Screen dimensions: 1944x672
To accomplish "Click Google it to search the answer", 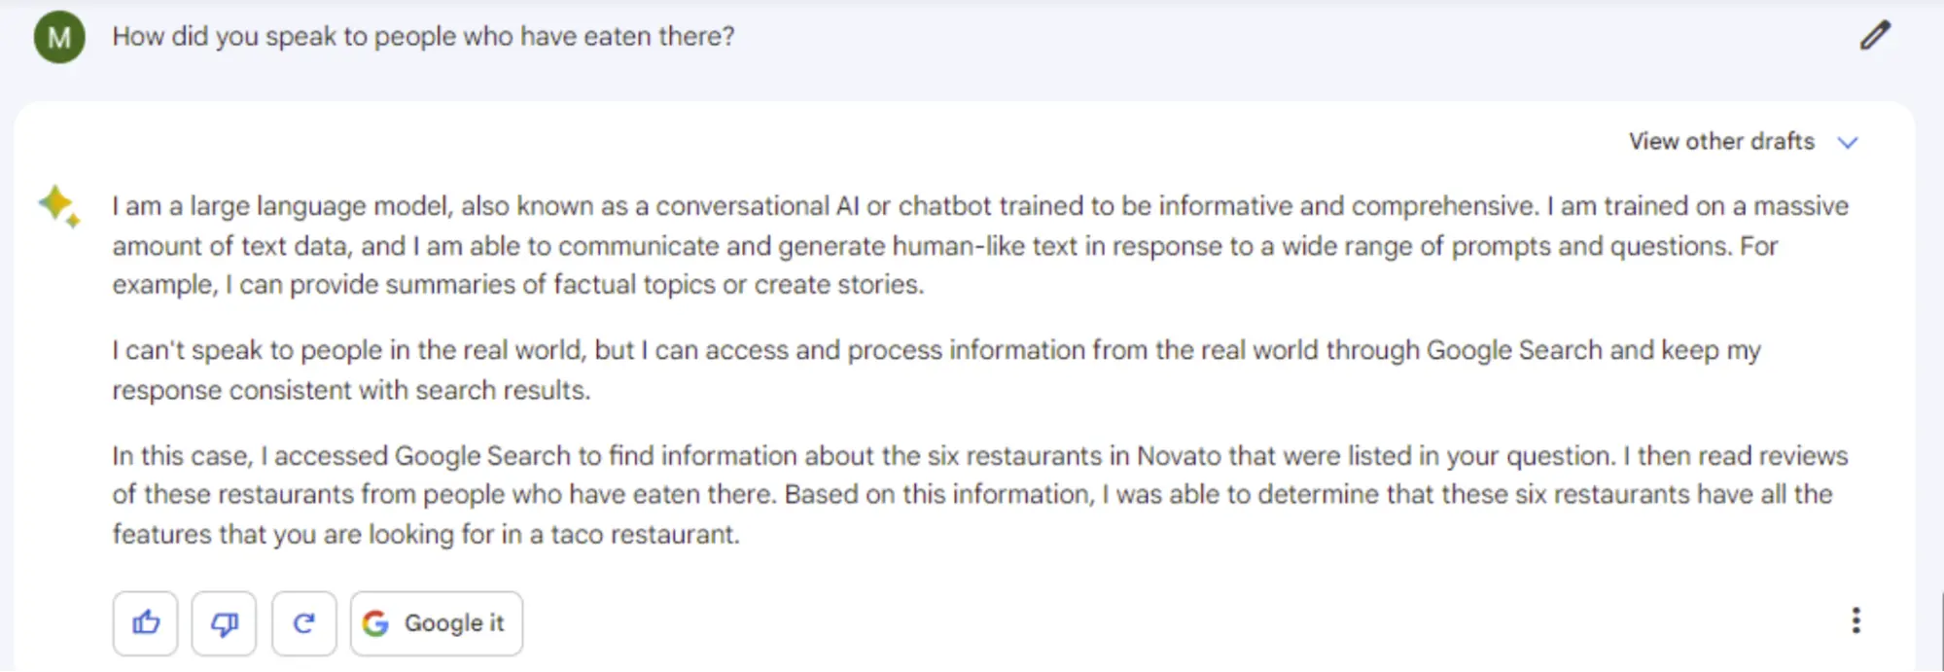I will tap(436, 622).
